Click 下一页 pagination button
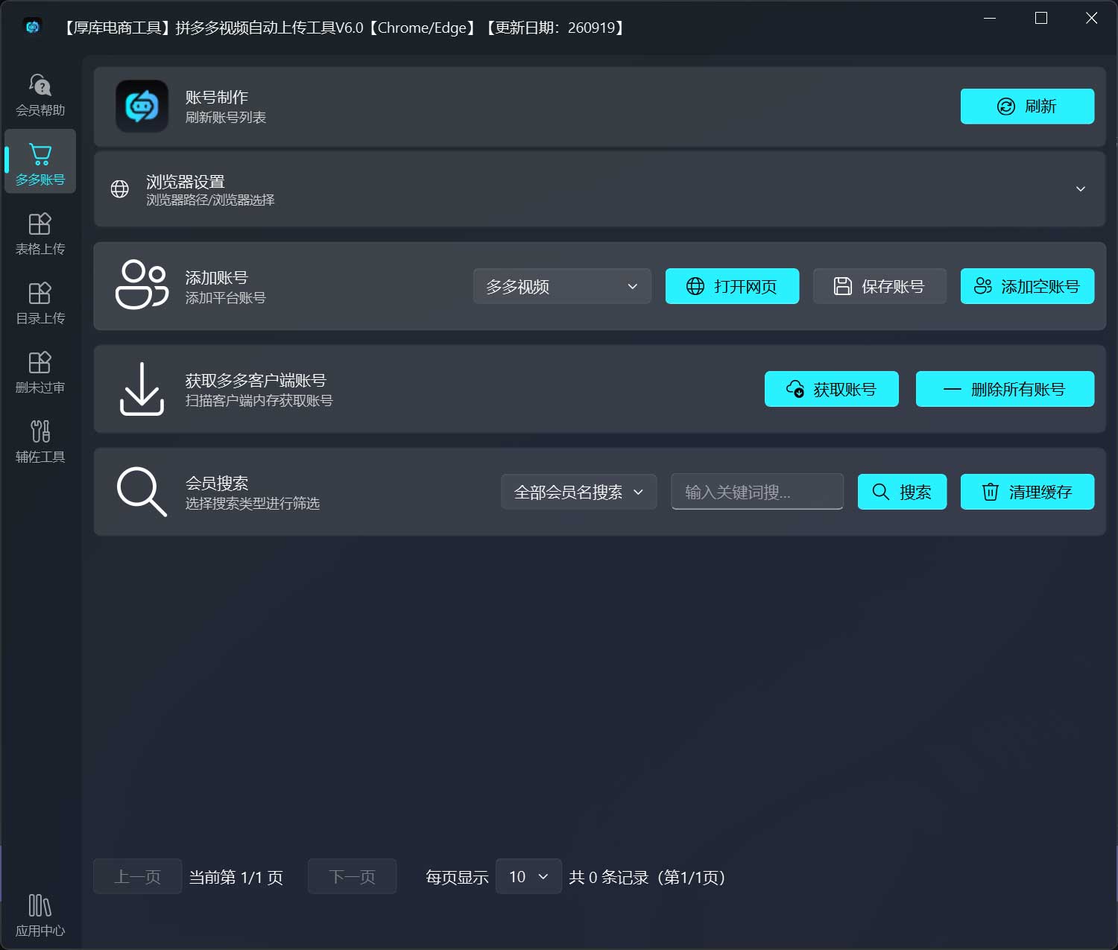This screenshot has height=950, width=1118. coord(352,877)
